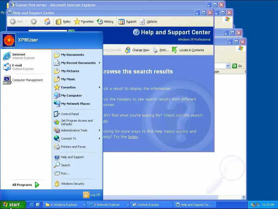
Task: Click Print in help toolbar
Action: click(161, 50)
